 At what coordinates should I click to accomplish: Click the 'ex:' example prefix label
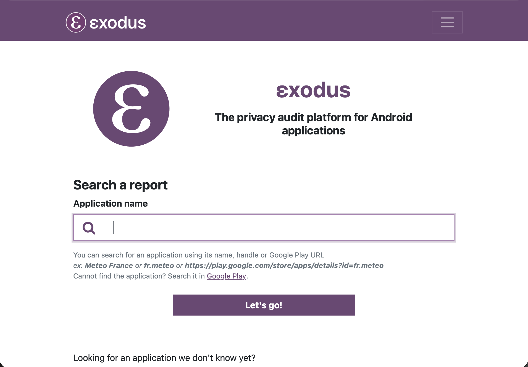pyautogui.click(x=78, y=266)
